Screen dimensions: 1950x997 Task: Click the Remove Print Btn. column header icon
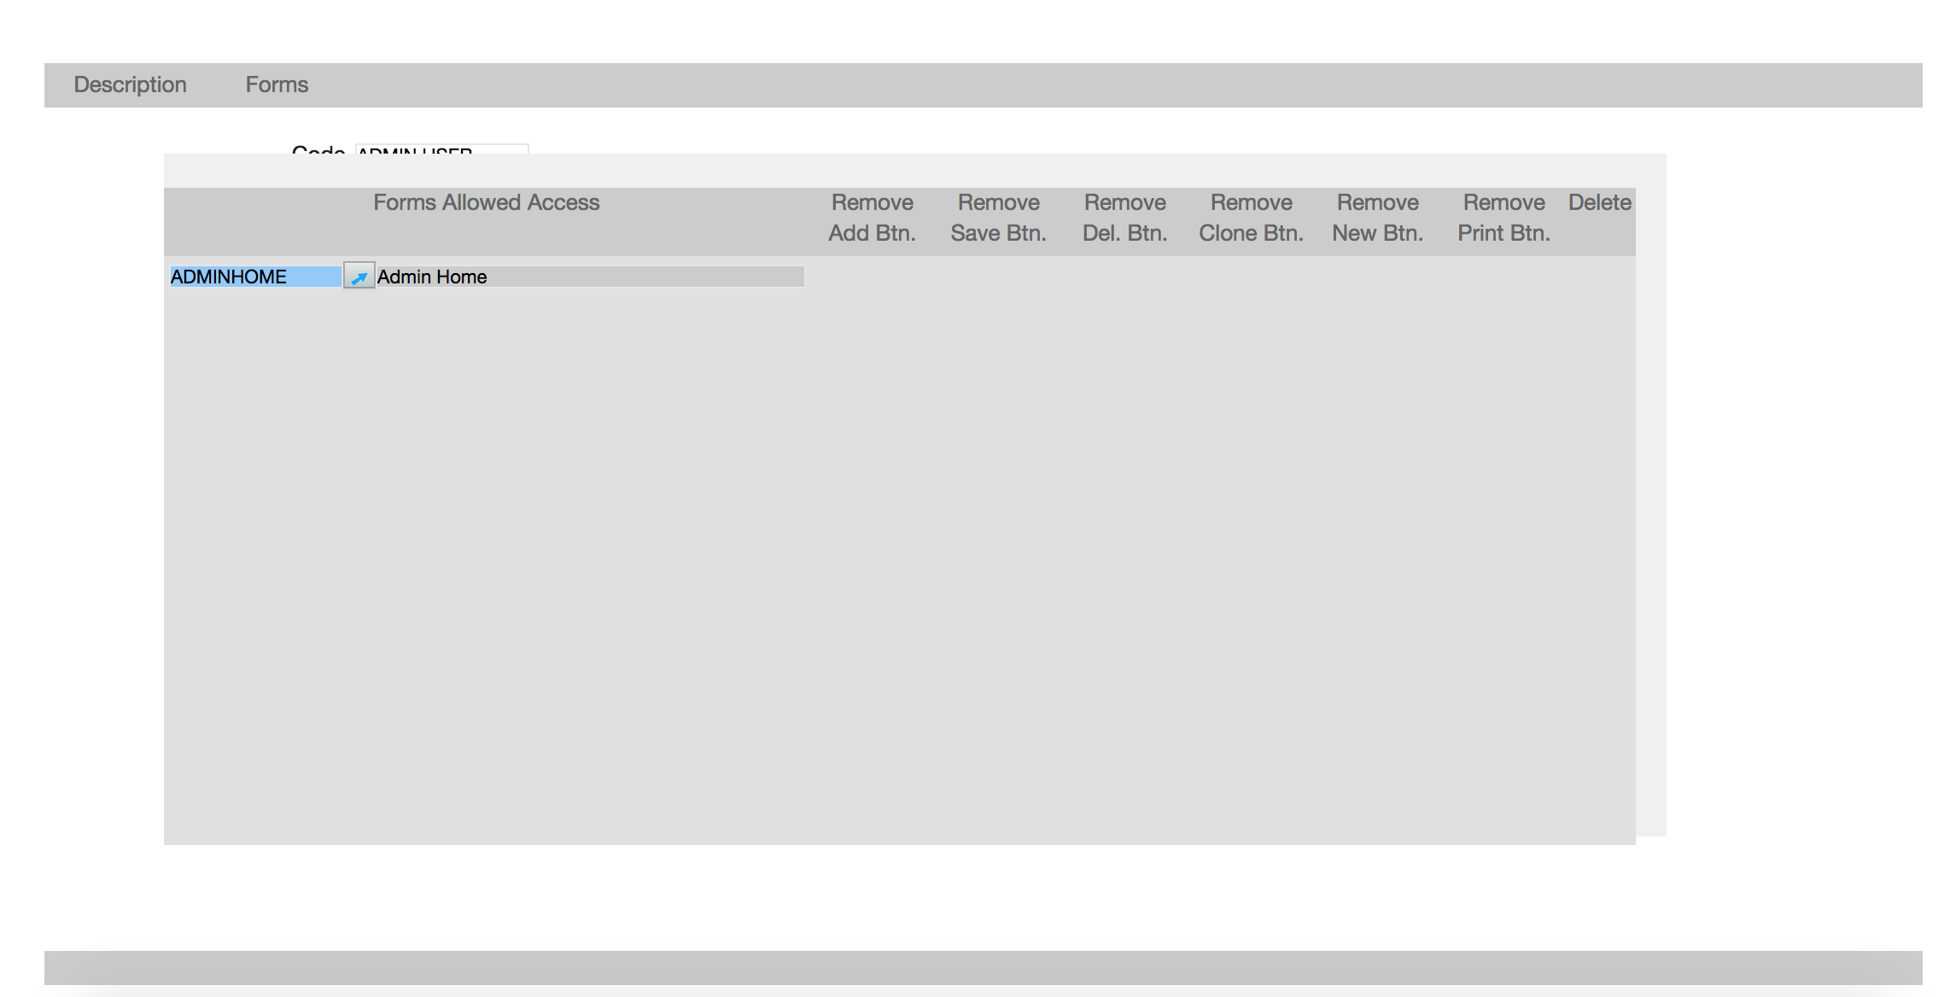click(x=1503, y=218)
